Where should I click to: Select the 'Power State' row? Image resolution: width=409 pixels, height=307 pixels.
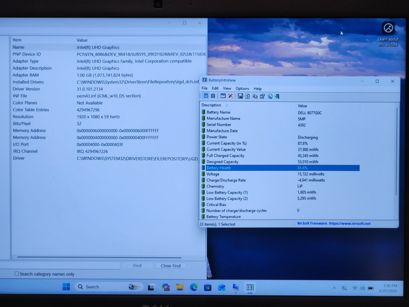pyautogui.click(x=280, y=137)
